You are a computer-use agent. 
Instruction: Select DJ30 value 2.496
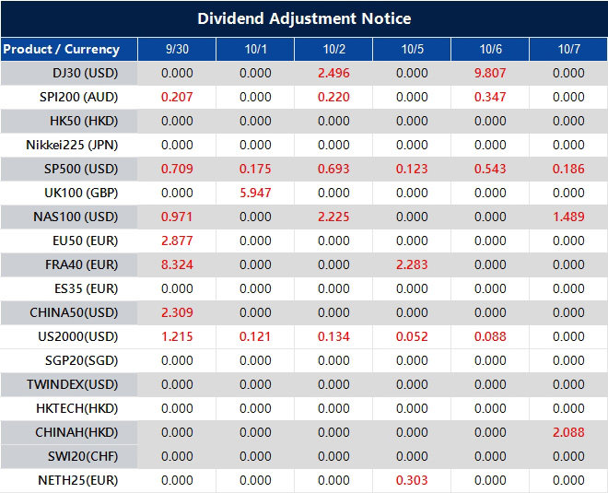(x=333, y=74)
